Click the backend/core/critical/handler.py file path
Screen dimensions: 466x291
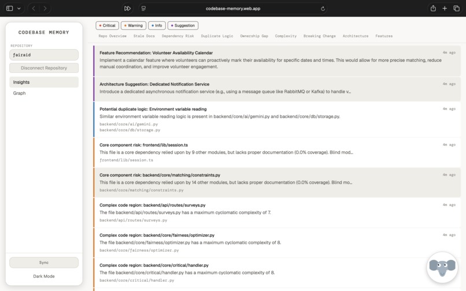136,280
